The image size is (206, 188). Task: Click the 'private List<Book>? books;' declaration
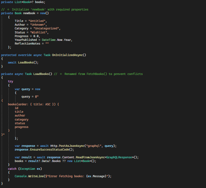[23, 2]
